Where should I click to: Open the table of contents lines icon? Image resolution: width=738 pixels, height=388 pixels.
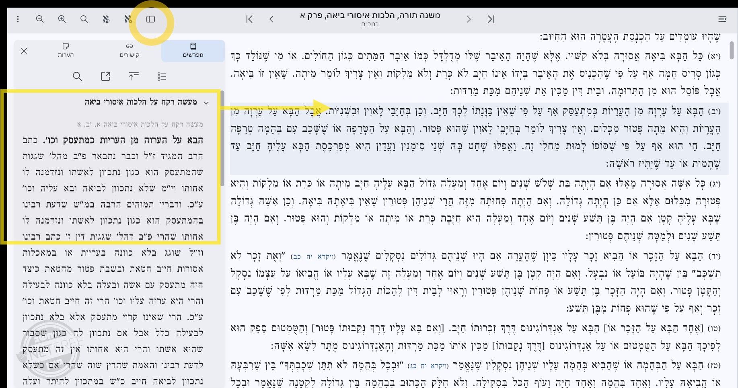(722, 19)
